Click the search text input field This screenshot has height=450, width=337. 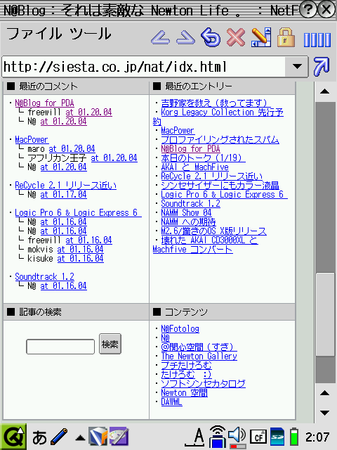pyautogui.click(x=60, y=347)
